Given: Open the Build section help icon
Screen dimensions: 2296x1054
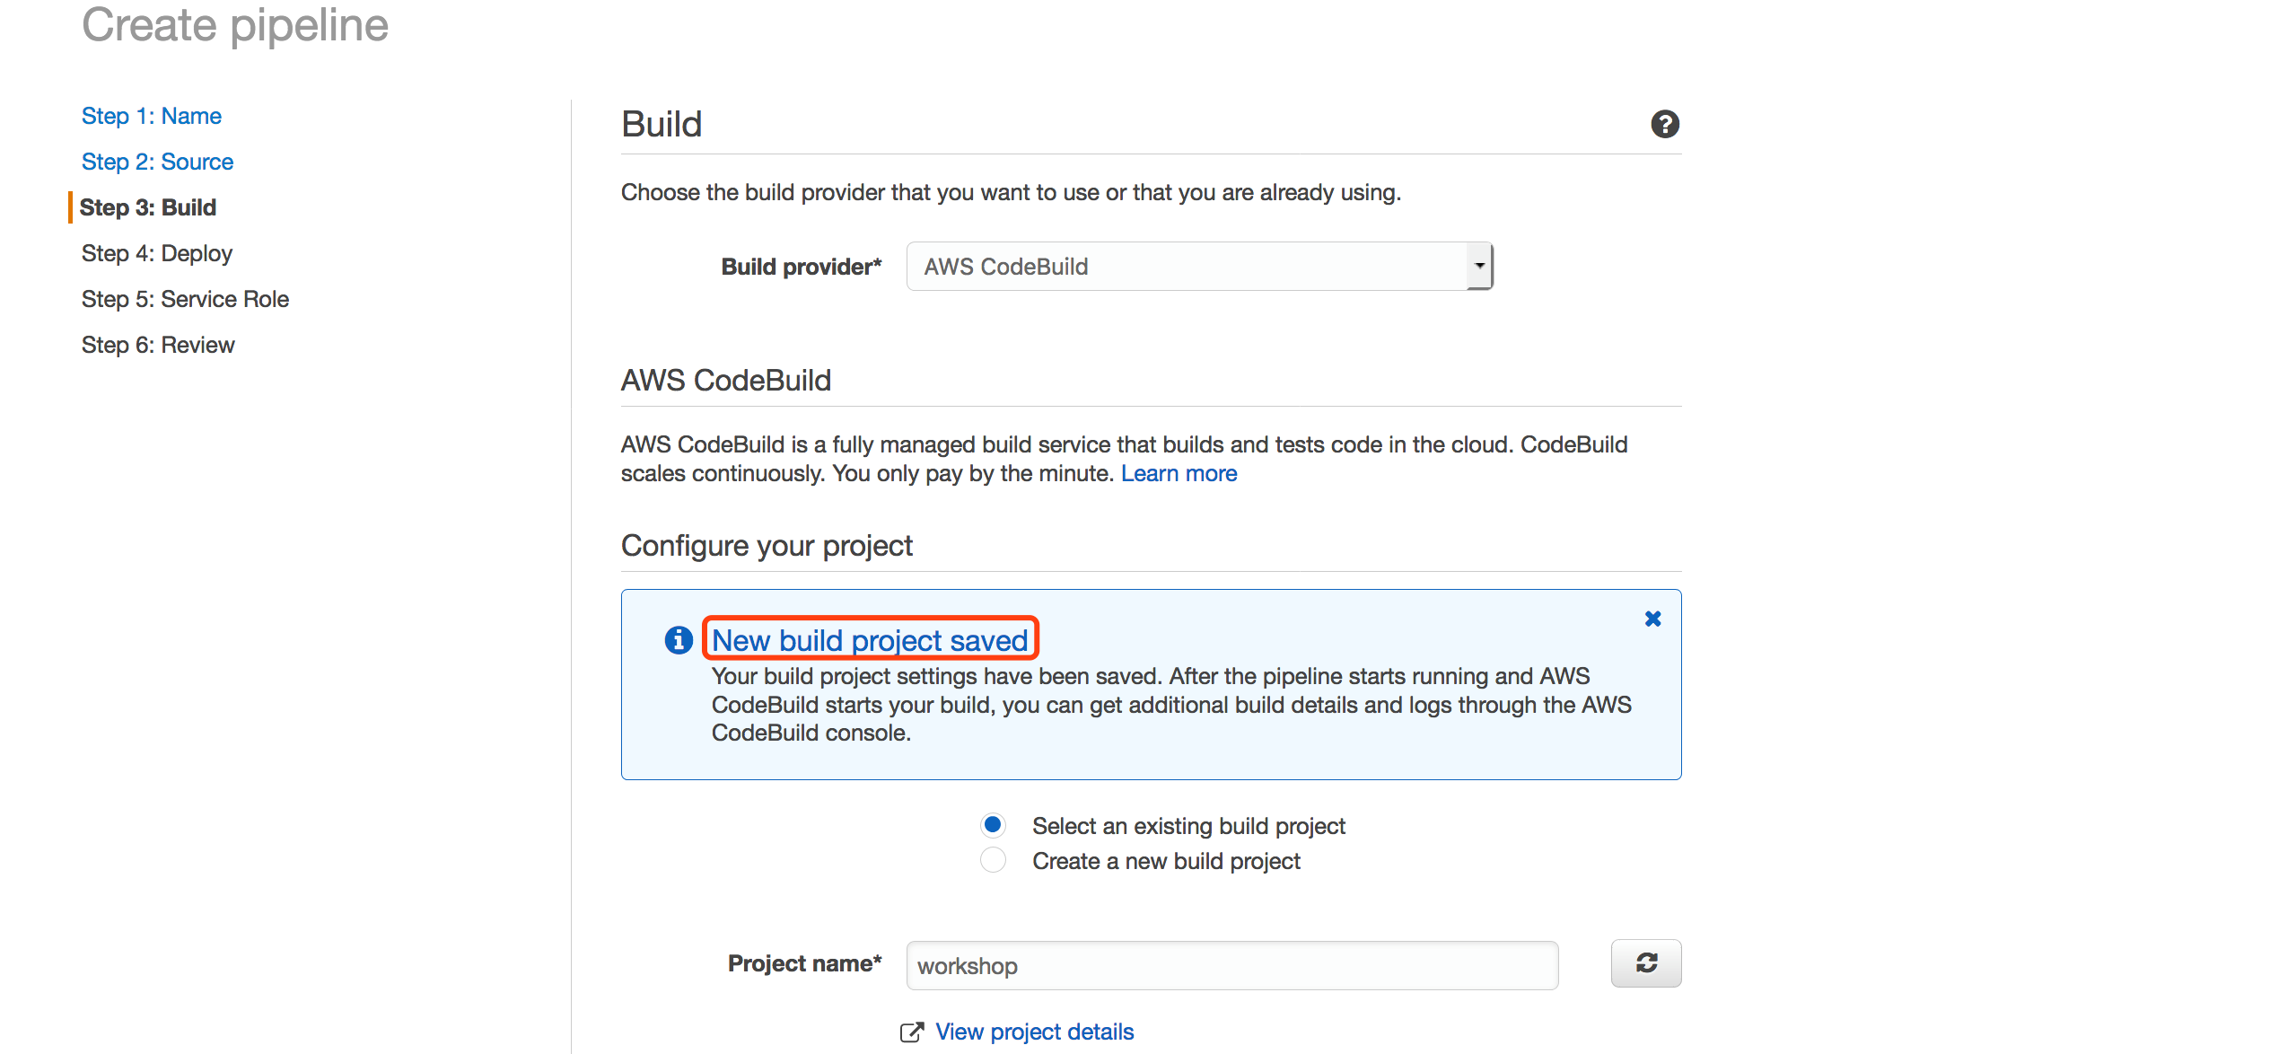Looking at the screenshot, I should [x=1664, y=124].
